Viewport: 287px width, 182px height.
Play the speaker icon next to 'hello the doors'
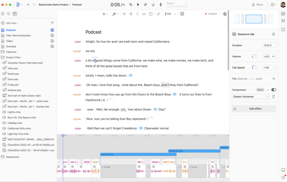pyautogui.click(x=131, y=75)
